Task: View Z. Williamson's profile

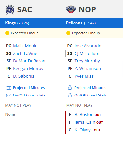Action: coord(88,69)
